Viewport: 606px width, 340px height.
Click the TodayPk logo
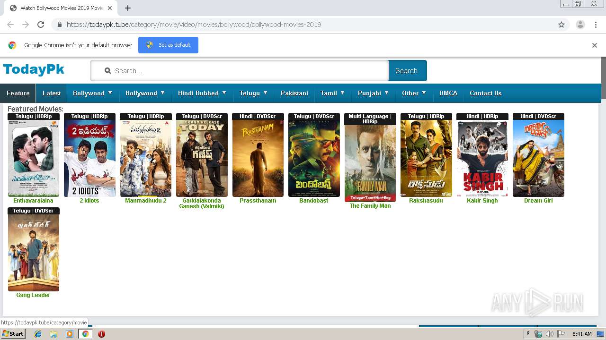click(34, 69)
